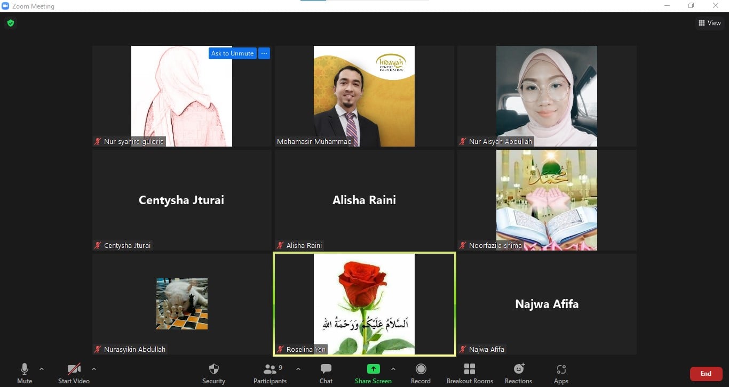
Task: Open more options on Nur syahira's tile
Action: click(264, 53)
